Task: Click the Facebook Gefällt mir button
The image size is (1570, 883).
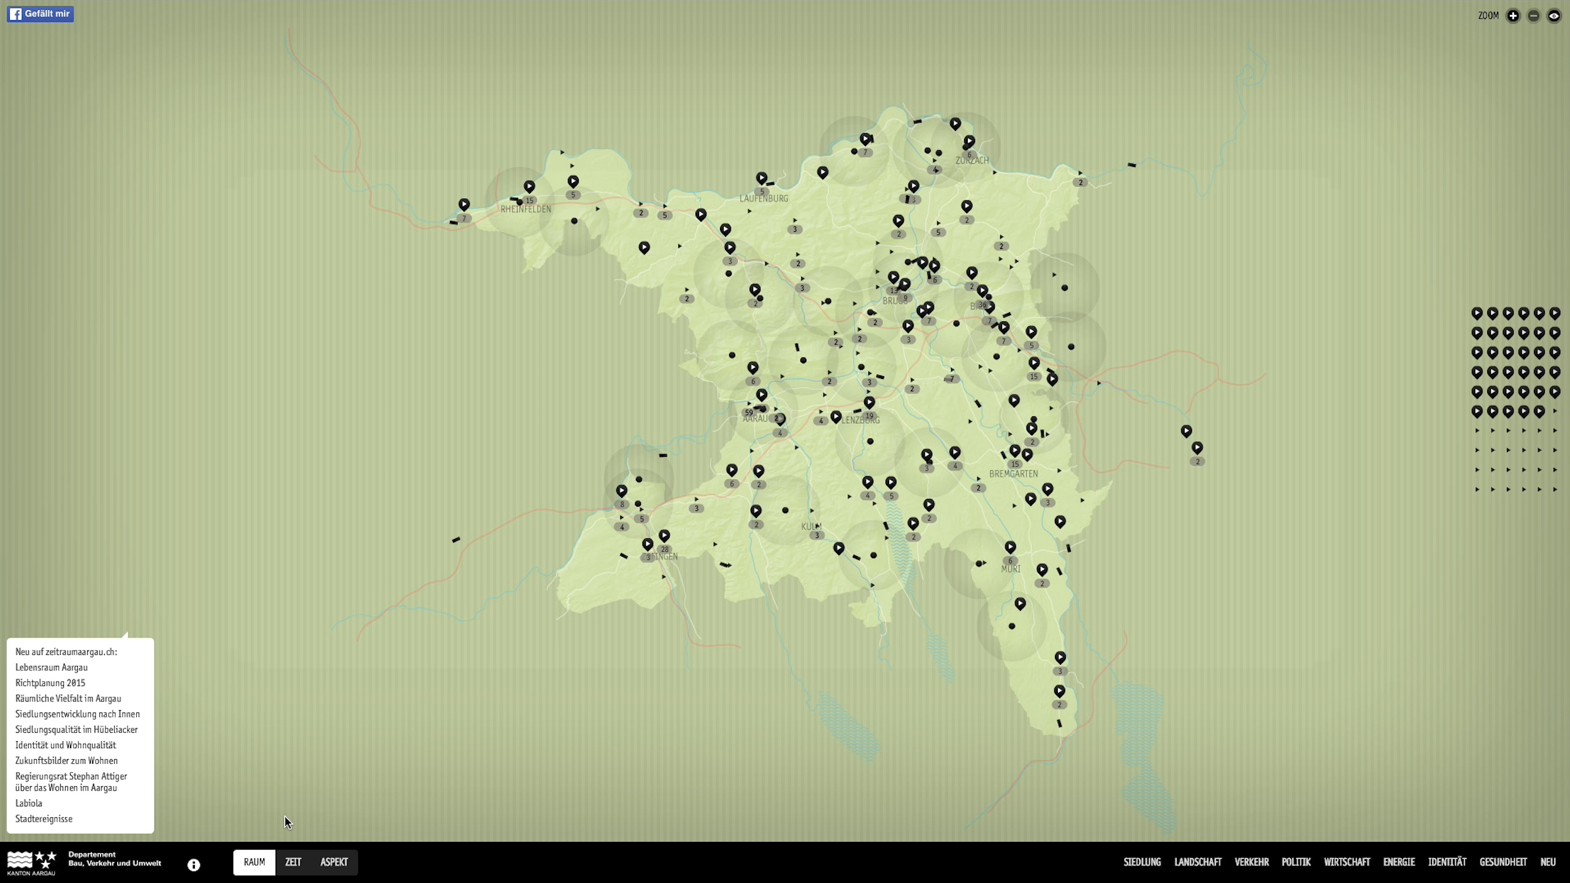Action: point(40,13)
